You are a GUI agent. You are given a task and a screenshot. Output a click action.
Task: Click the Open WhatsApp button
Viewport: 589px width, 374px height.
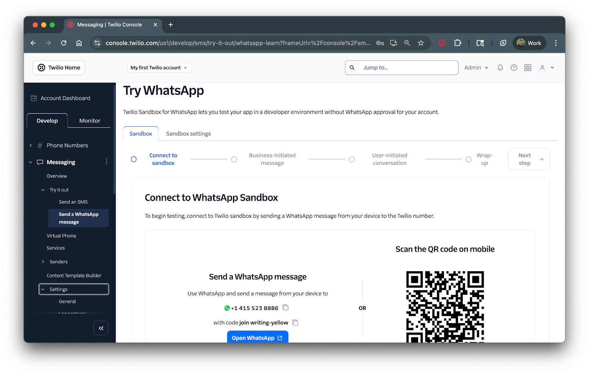257,338
